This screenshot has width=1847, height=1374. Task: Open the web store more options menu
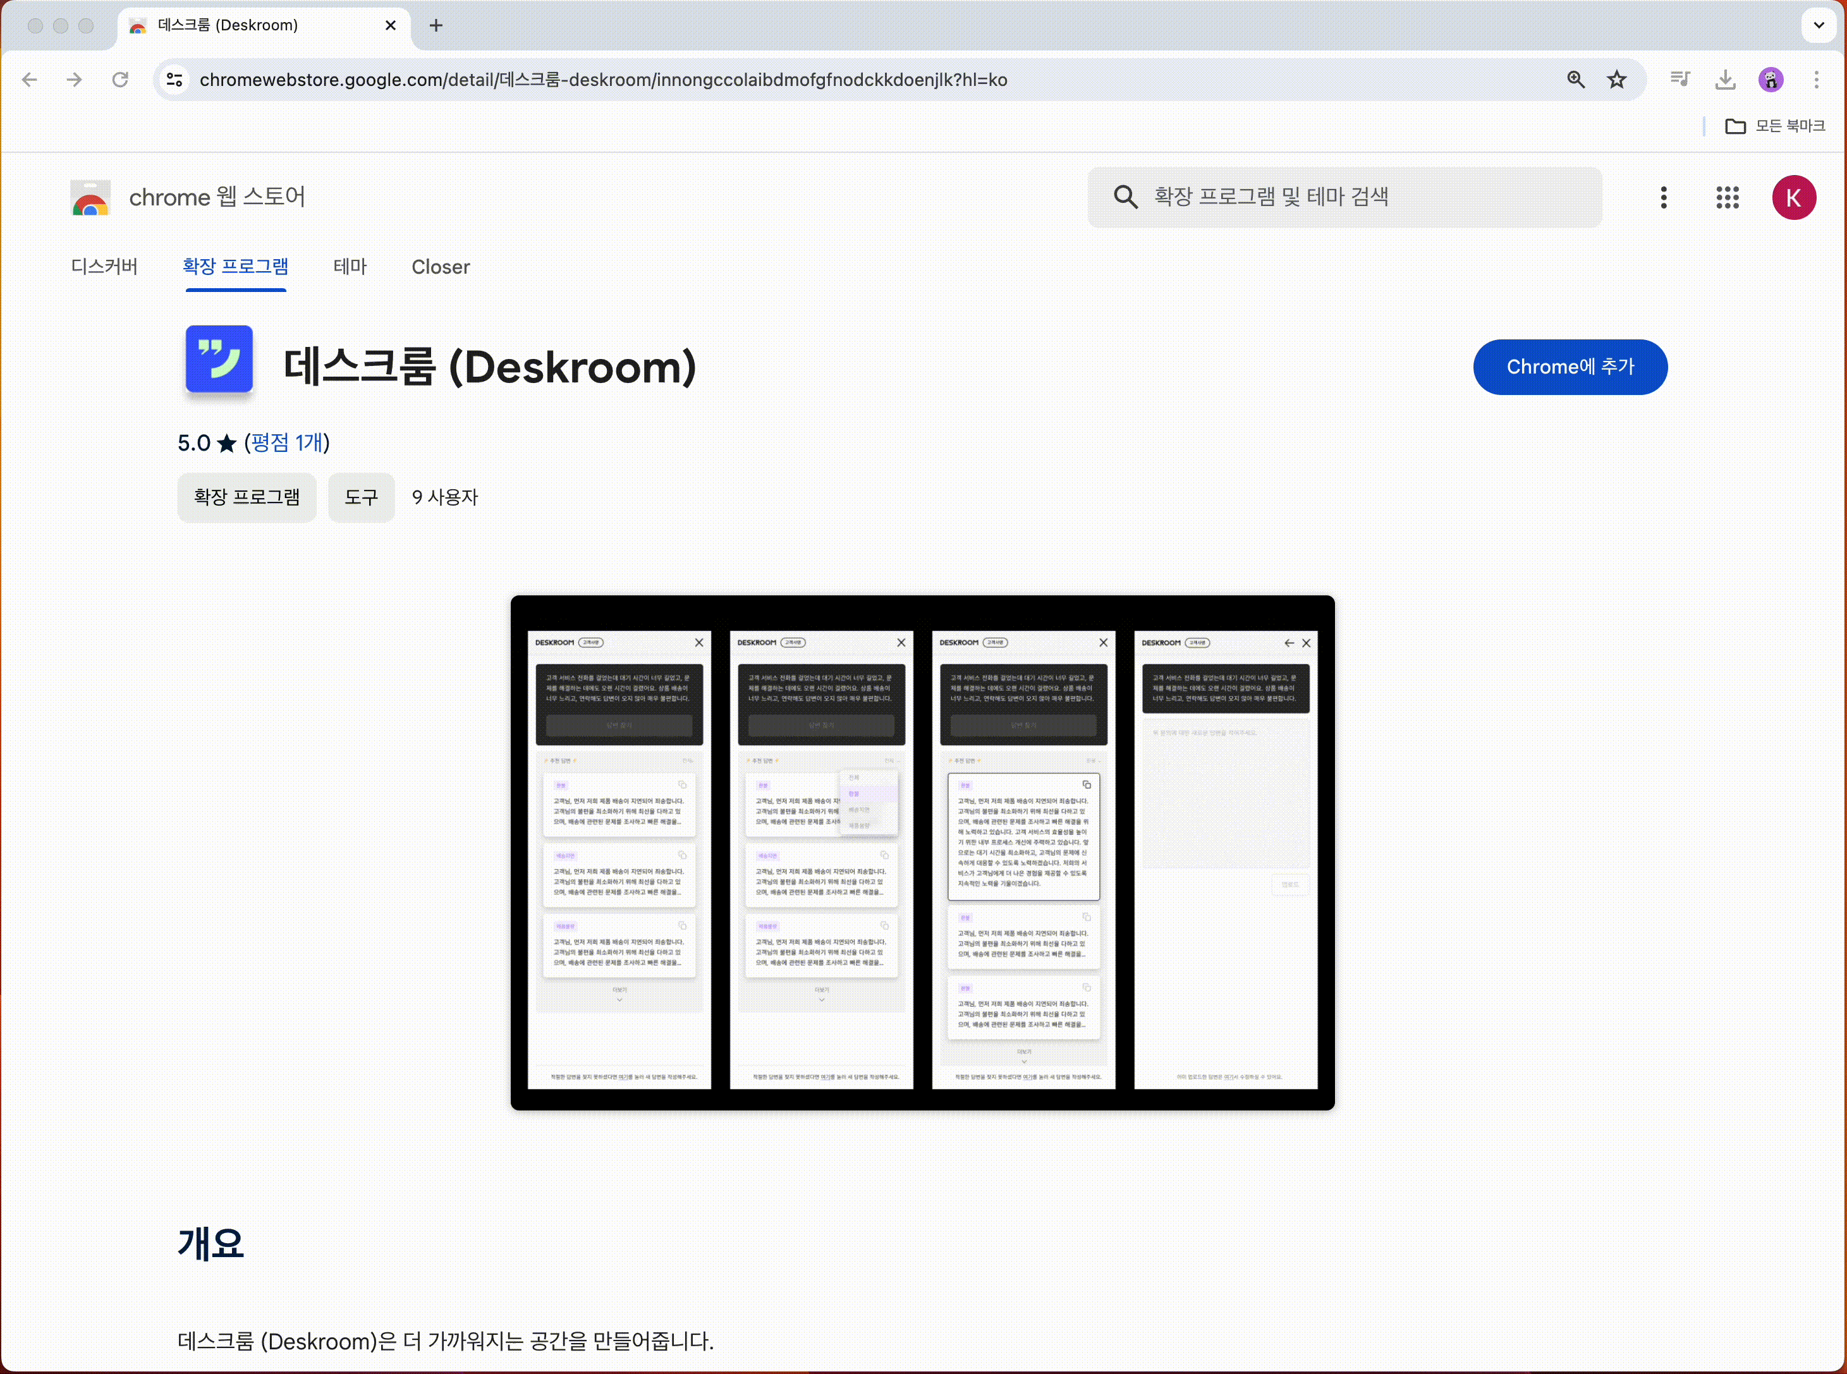pyautogui.click(x=1664, y=197)
